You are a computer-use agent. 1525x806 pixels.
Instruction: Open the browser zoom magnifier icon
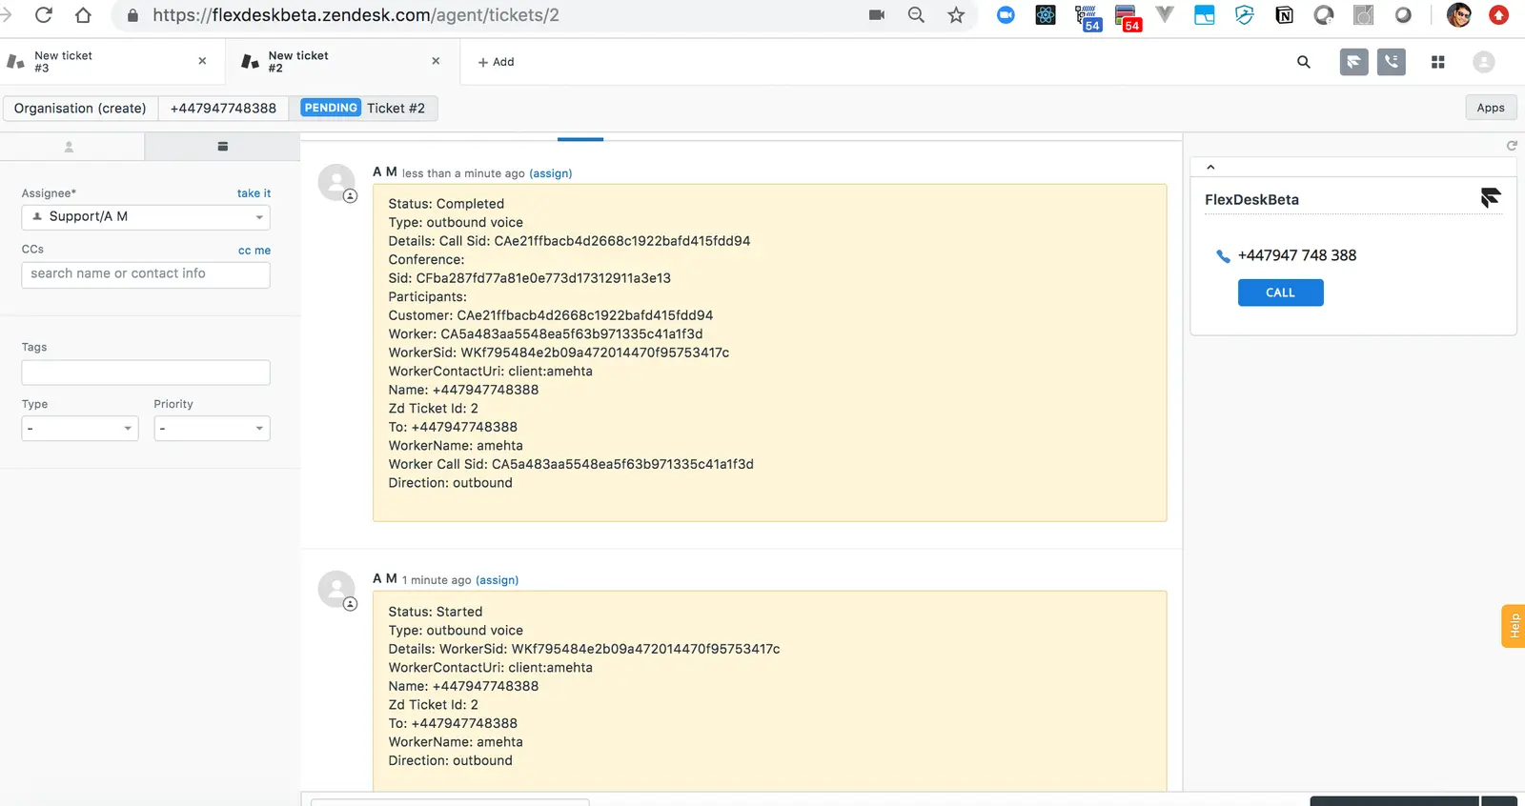pyautogui.click(x=916, y=14)
